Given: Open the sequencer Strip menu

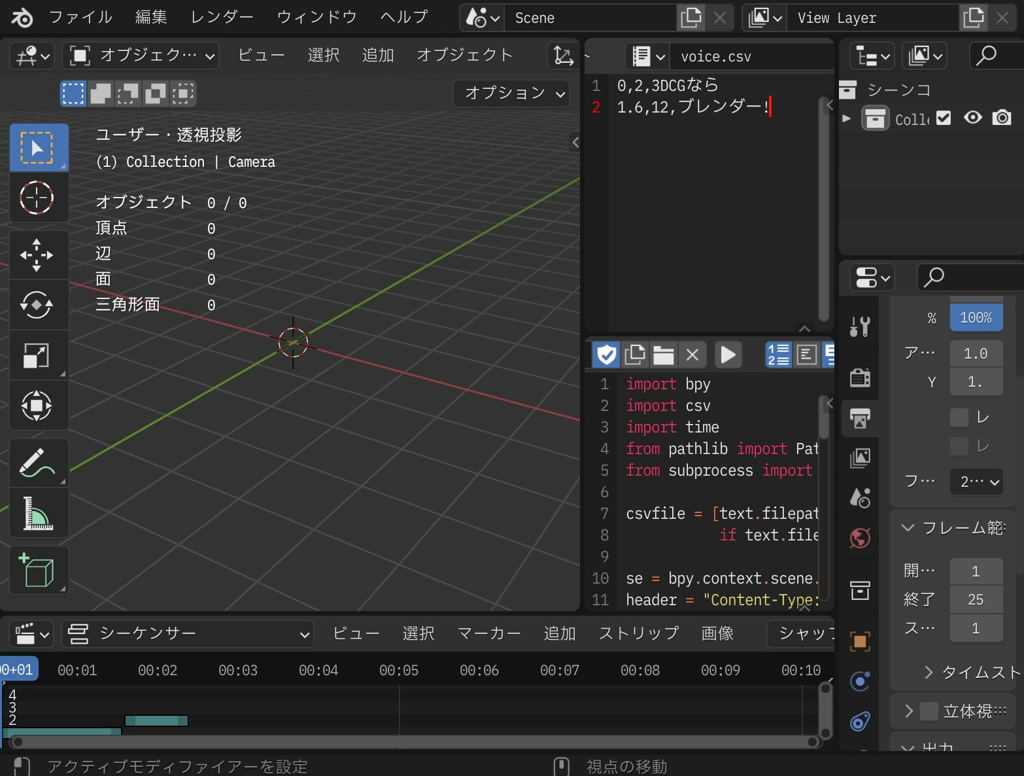Looking at the screenshot, I should coord(639,633).
